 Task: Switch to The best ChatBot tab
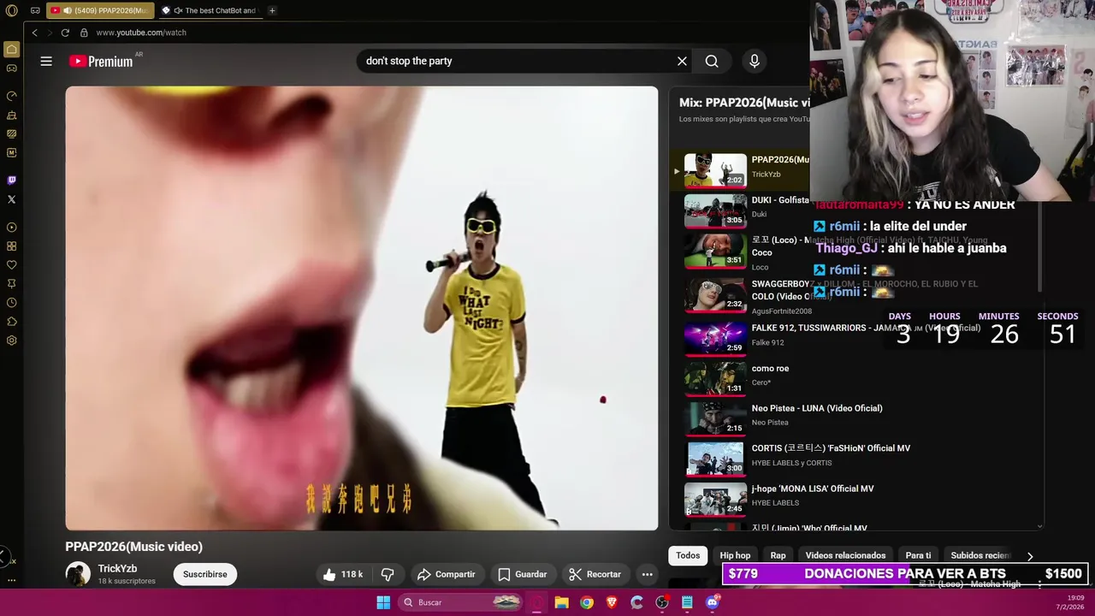point(210,10)
